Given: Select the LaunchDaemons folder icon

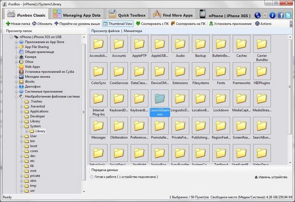Looking at the screenshot, I should pyautogui.click(x=160, y=98).
